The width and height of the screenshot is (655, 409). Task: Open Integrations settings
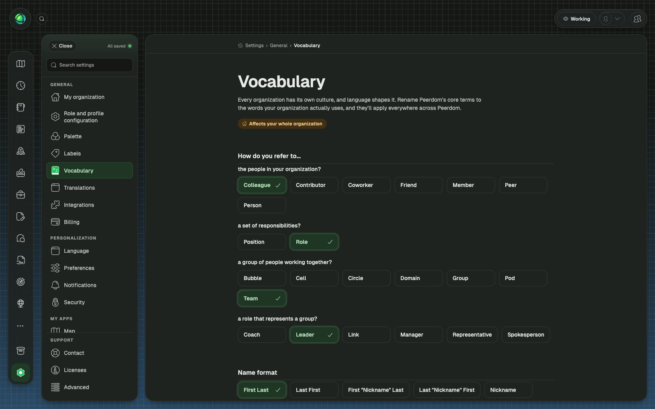tap(90, 205)
